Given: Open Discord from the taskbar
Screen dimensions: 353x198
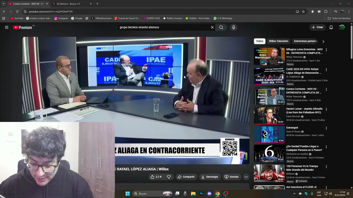Looking at the screenshot, I should (x=209, y=194).
